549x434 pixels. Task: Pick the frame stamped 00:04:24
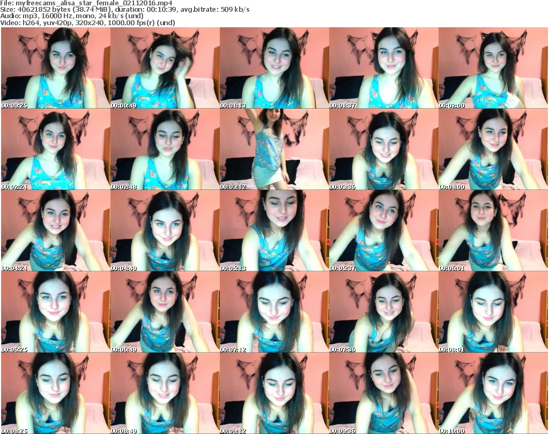tap(55, 231)
